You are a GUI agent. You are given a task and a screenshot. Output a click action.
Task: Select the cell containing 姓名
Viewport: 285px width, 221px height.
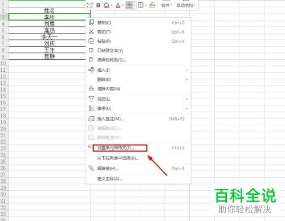coord(50,10)
